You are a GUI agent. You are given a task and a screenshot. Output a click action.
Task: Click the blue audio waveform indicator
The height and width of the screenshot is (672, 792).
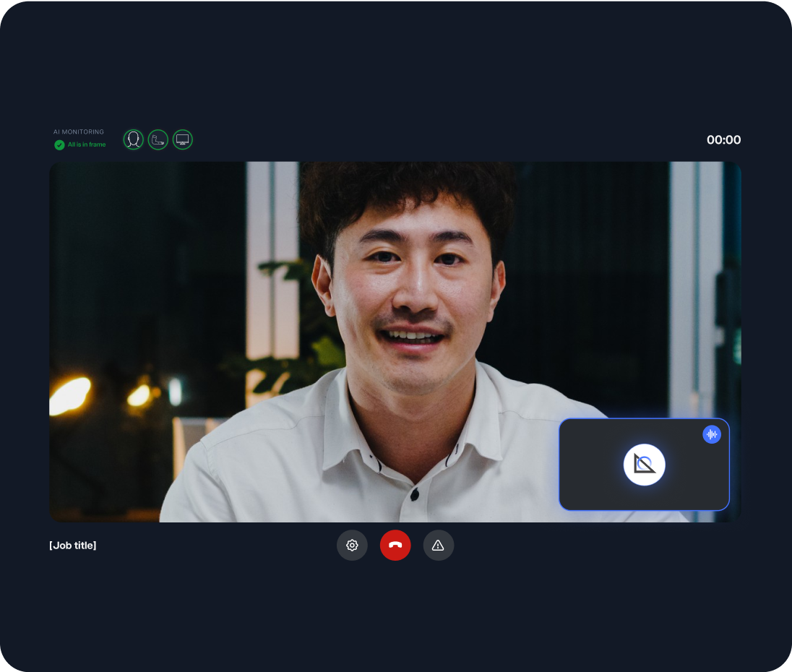point(712,434)
